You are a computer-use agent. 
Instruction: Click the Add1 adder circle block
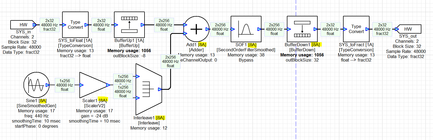pyautogui.click(x=196, y=29)
